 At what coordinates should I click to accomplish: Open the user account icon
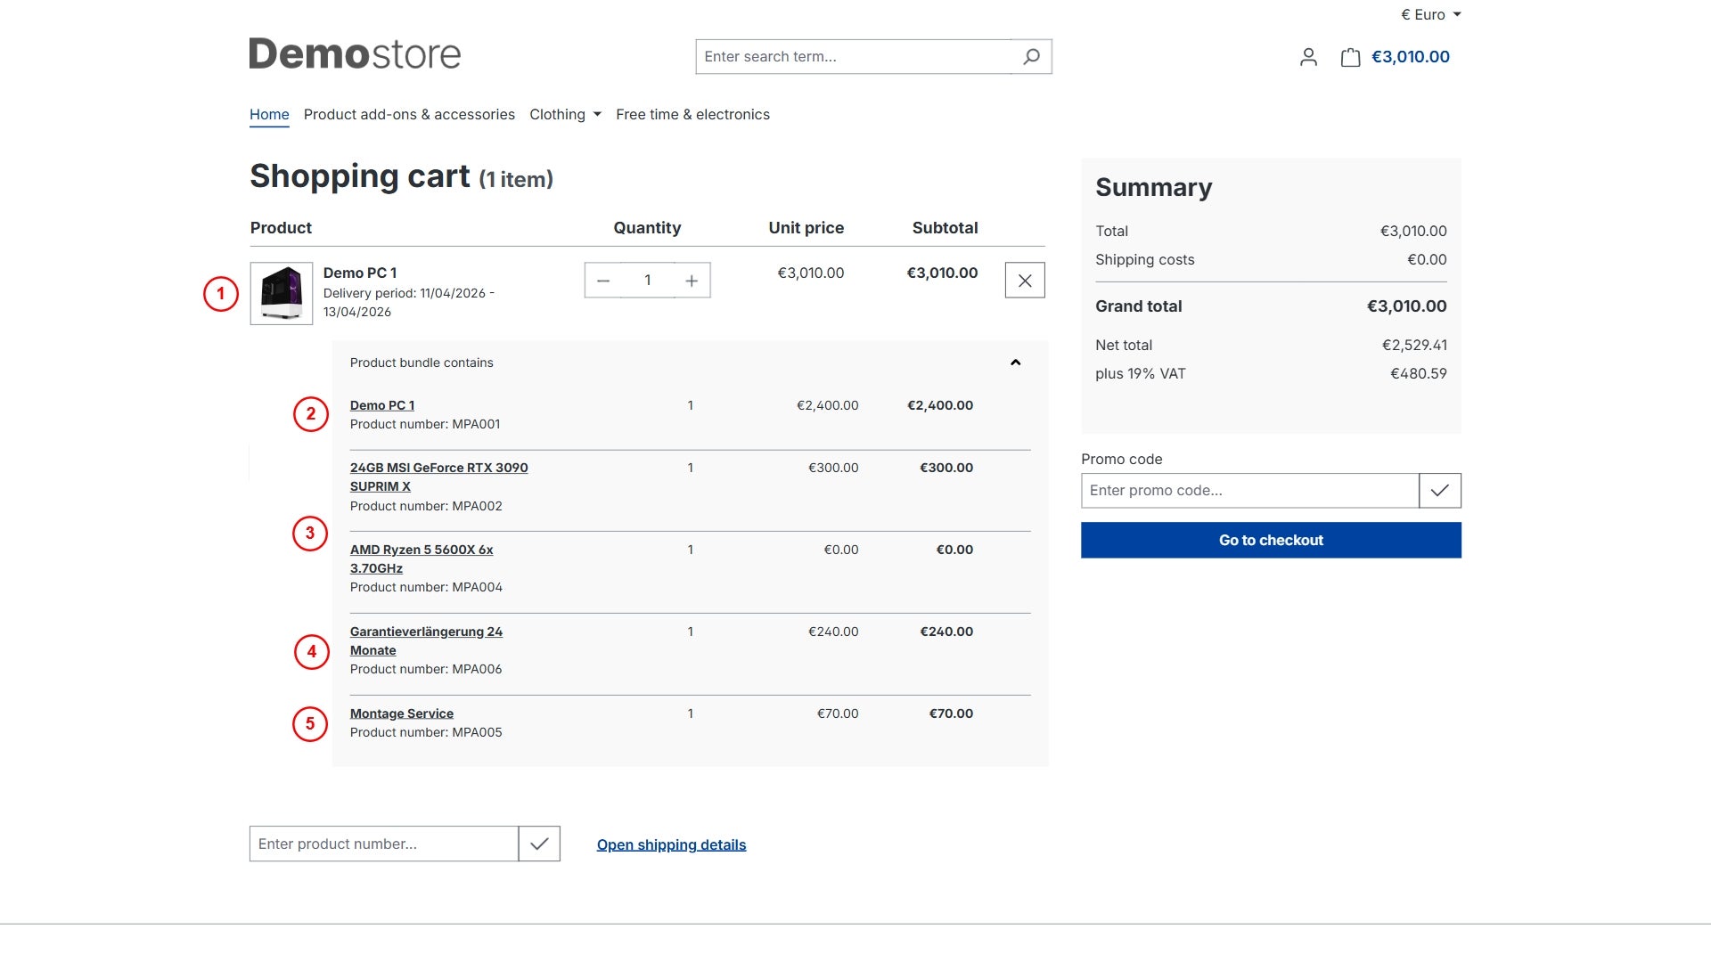pos(1308,57)
